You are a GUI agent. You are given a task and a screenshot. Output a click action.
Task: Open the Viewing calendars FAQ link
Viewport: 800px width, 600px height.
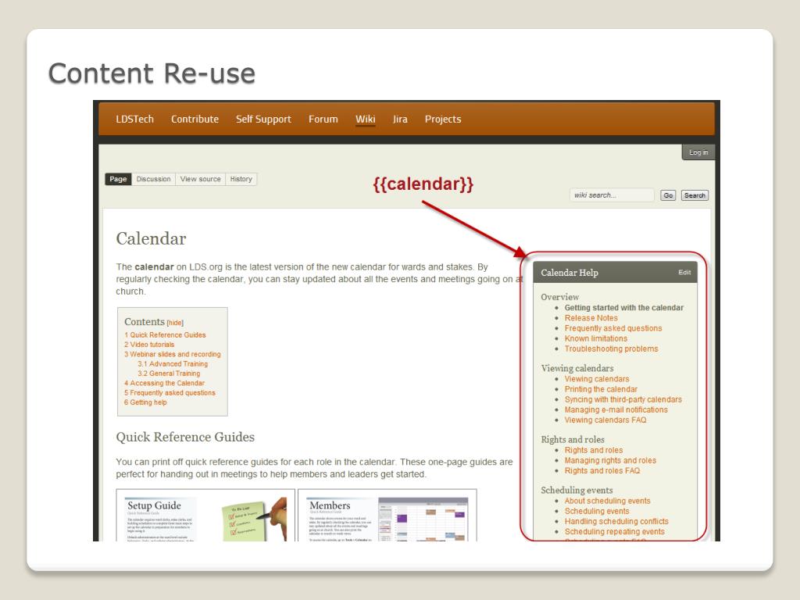[605, 420]
